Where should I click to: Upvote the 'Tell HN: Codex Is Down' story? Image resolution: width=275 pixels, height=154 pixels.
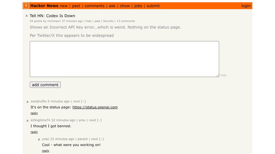27,15
